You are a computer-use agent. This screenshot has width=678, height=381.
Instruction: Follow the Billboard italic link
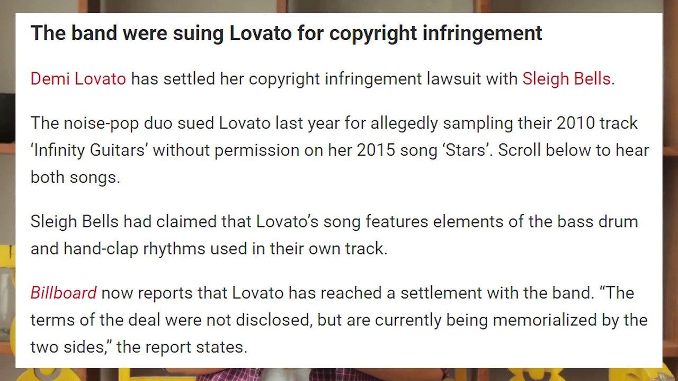[x=63, y=293]
